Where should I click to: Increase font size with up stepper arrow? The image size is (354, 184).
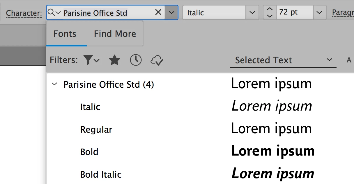270,9
